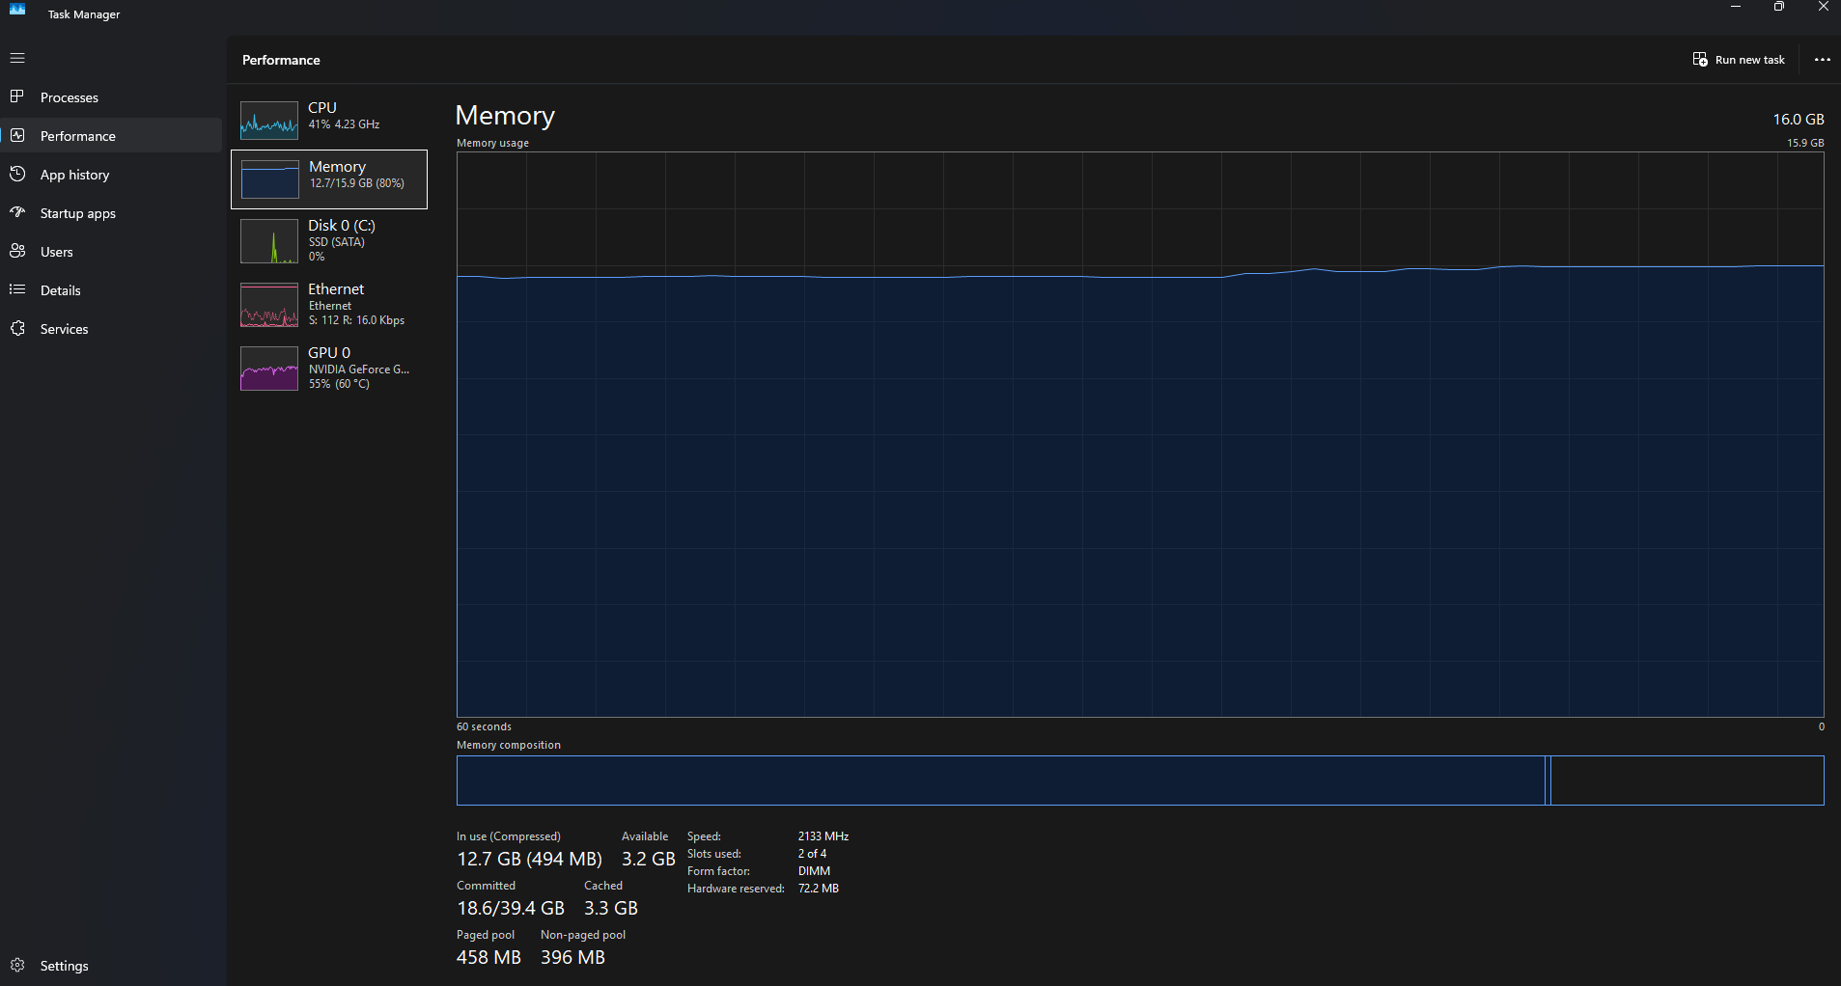1841x986 pixels.
Task: Open the three-dot more options menu
Action: click(x=1822, y=60)
